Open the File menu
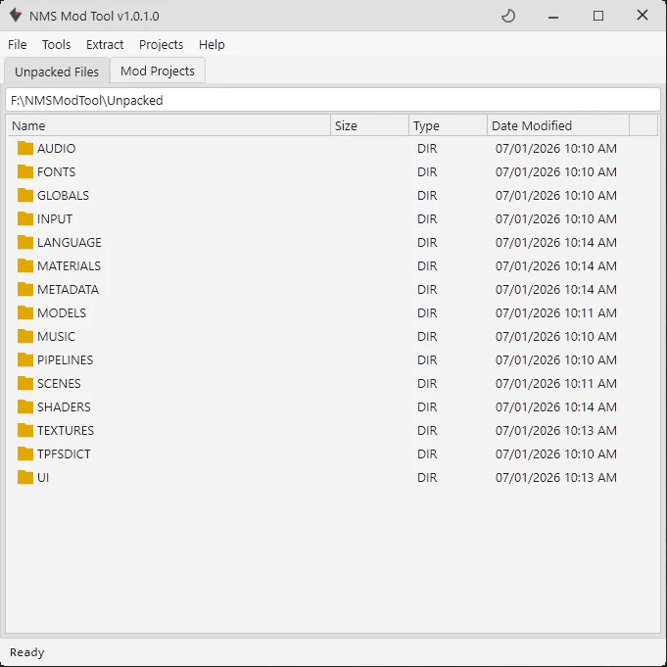The width and height of the screenshot is (667, 667). pos(17,44)
